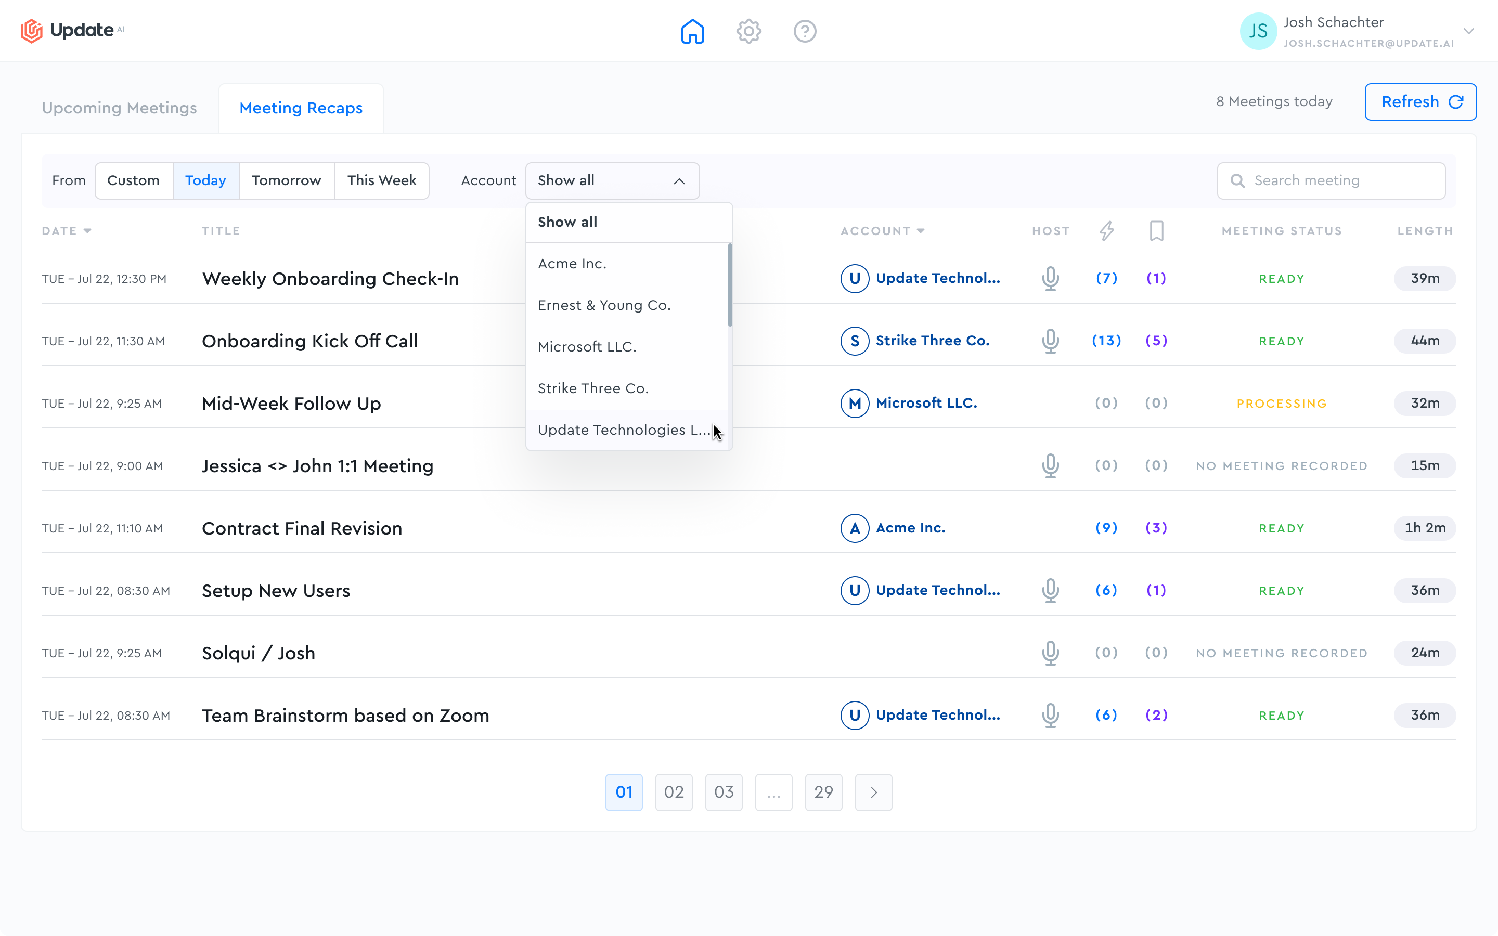This screenshot has width=1498, height=936.
Task: Click the Update AI logo
Action: point(72,30)
